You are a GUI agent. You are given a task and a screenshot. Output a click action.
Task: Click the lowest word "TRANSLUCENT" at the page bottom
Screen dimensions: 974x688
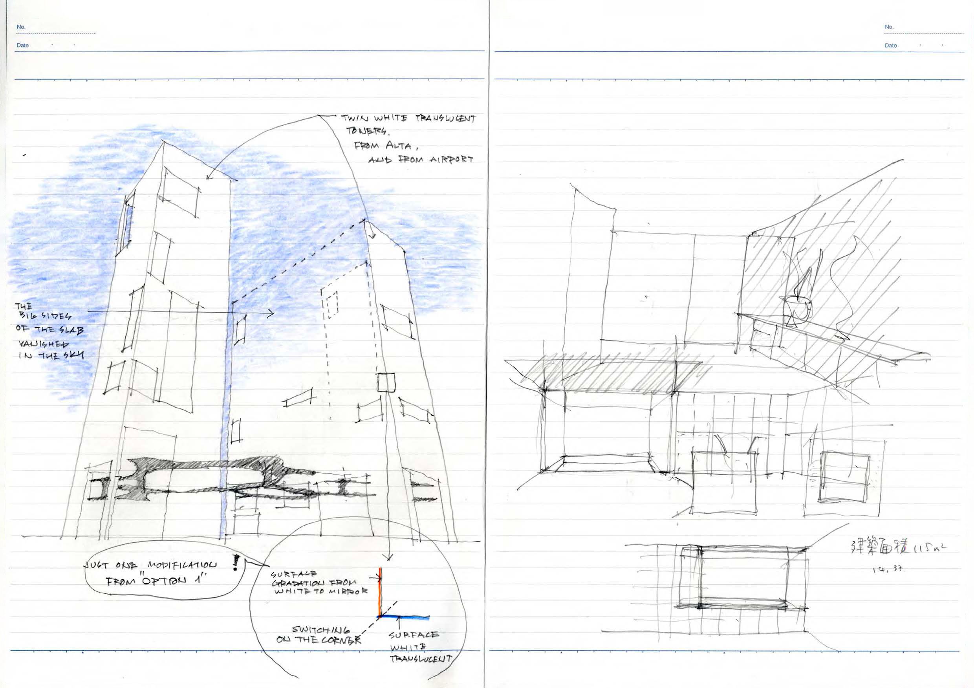tap(421, 659)
